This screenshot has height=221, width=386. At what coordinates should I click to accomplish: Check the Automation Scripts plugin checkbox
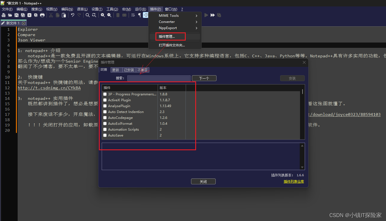click(105, 130)
